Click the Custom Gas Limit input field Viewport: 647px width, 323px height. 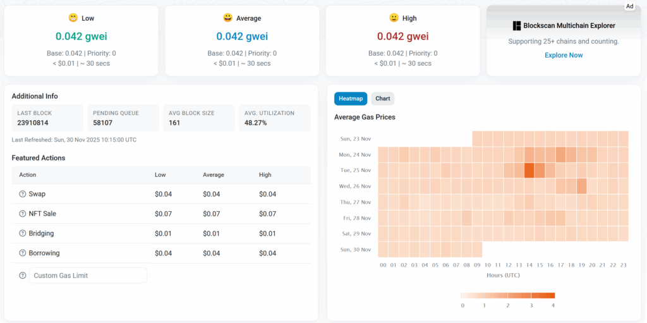tap(88, 276)
